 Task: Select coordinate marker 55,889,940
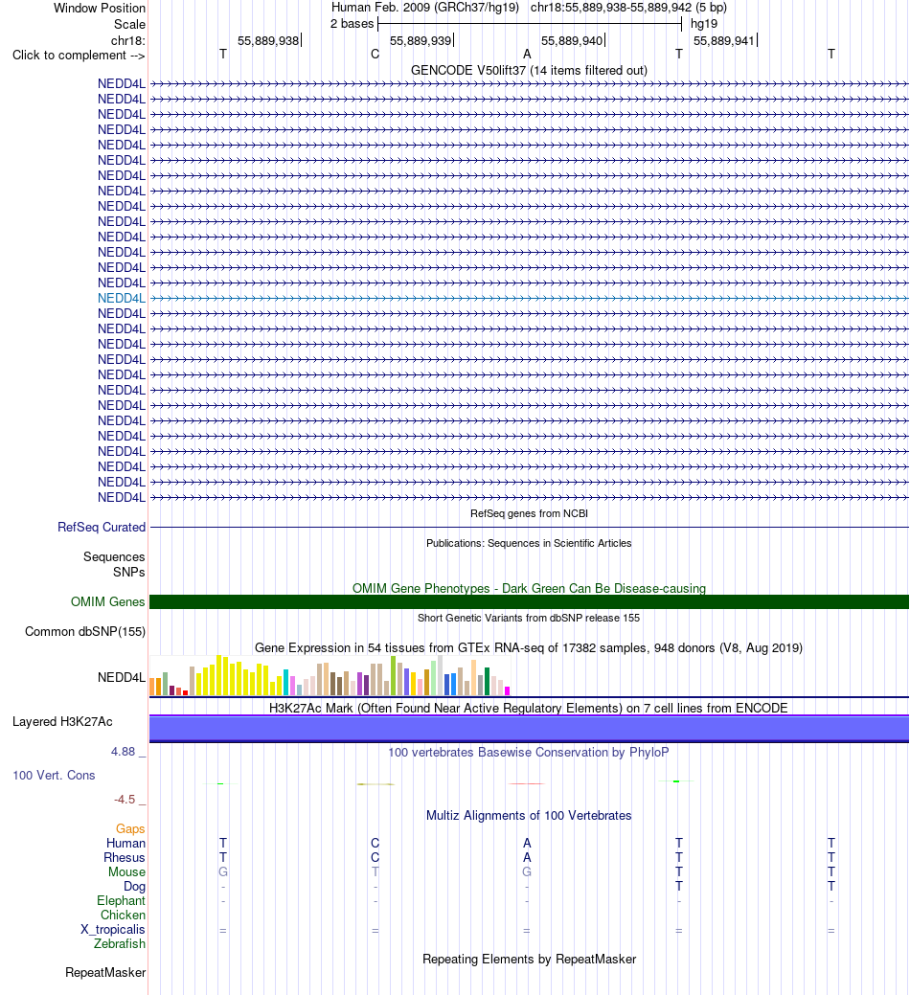572,40
